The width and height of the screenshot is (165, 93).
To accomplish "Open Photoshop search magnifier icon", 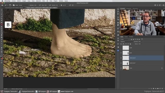I will 158,5.
